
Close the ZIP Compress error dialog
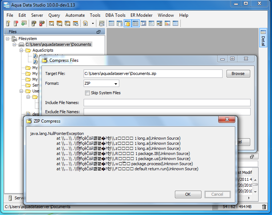227,119
